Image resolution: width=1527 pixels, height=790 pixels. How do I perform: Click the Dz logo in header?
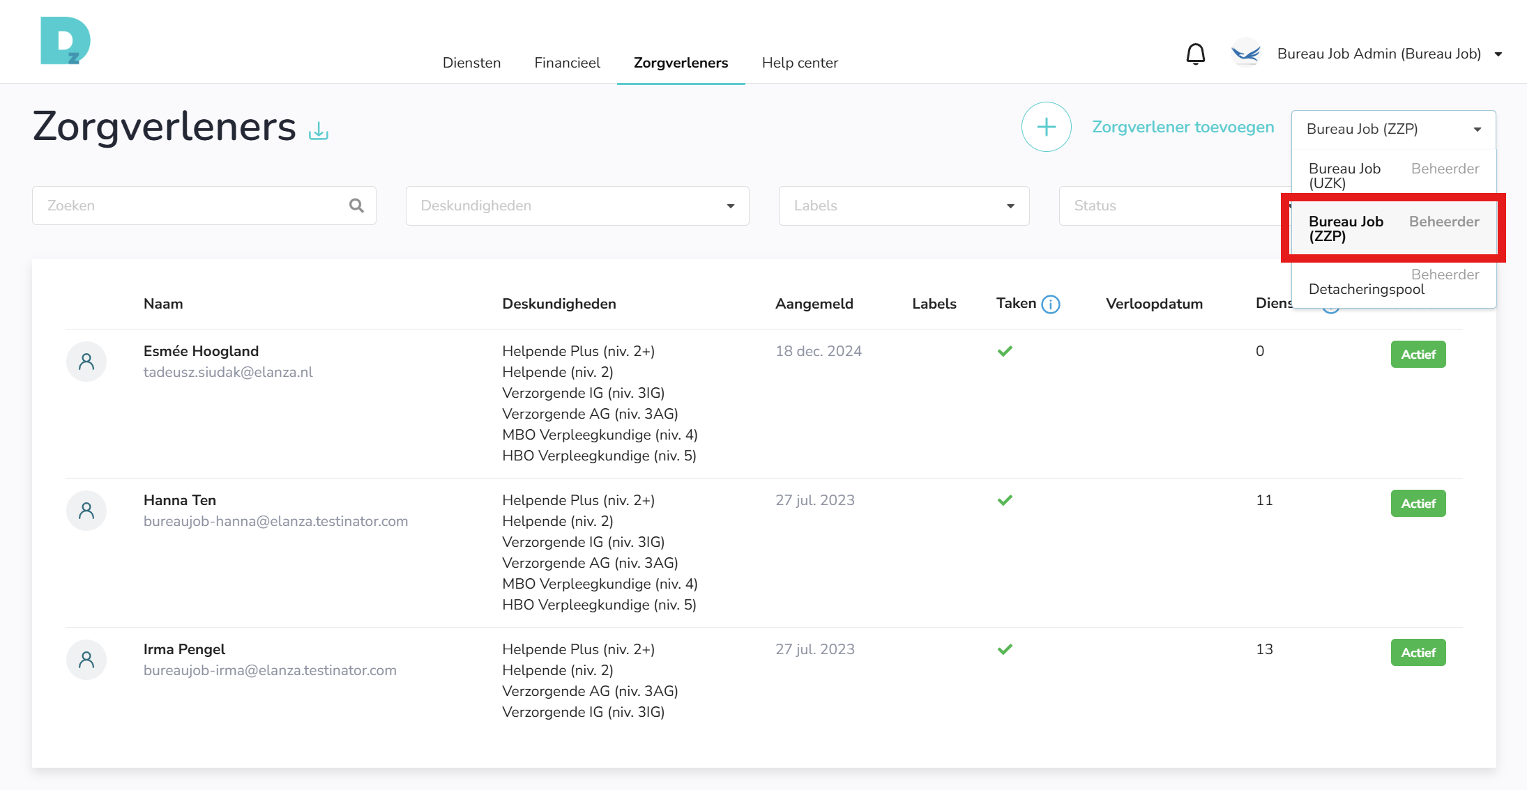pyautogui.click(x=66, y=41)
